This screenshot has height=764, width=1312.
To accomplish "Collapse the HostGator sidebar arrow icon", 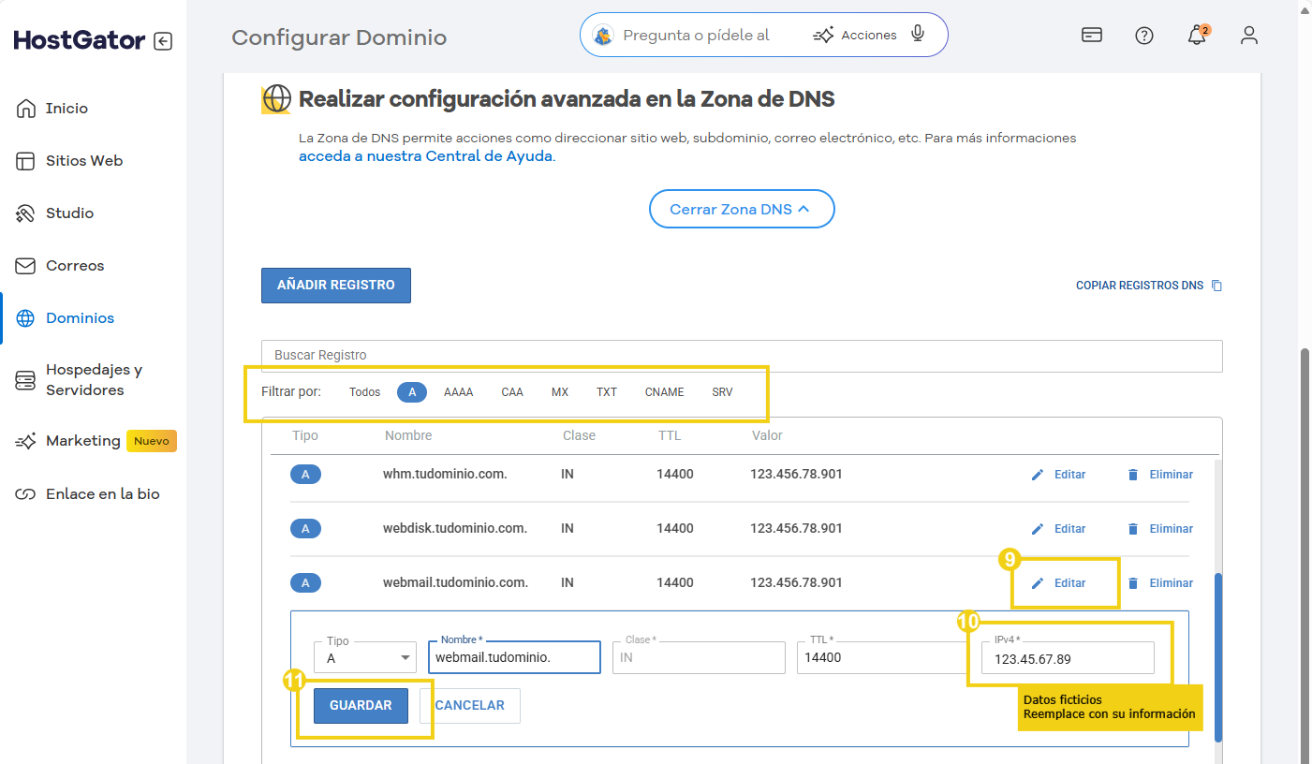I will [163, 41].
